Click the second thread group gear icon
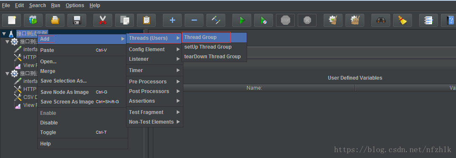The image size is (456, 158). (15, 74)
